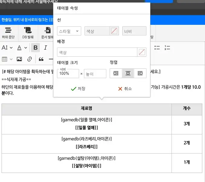Align the table to the left
This screenshot has height=182, width=205.
pyautogui.click(x=116, y=73)
